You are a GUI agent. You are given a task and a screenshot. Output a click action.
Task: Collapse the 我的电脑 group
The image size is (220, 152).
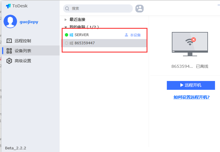coord(66,27)
